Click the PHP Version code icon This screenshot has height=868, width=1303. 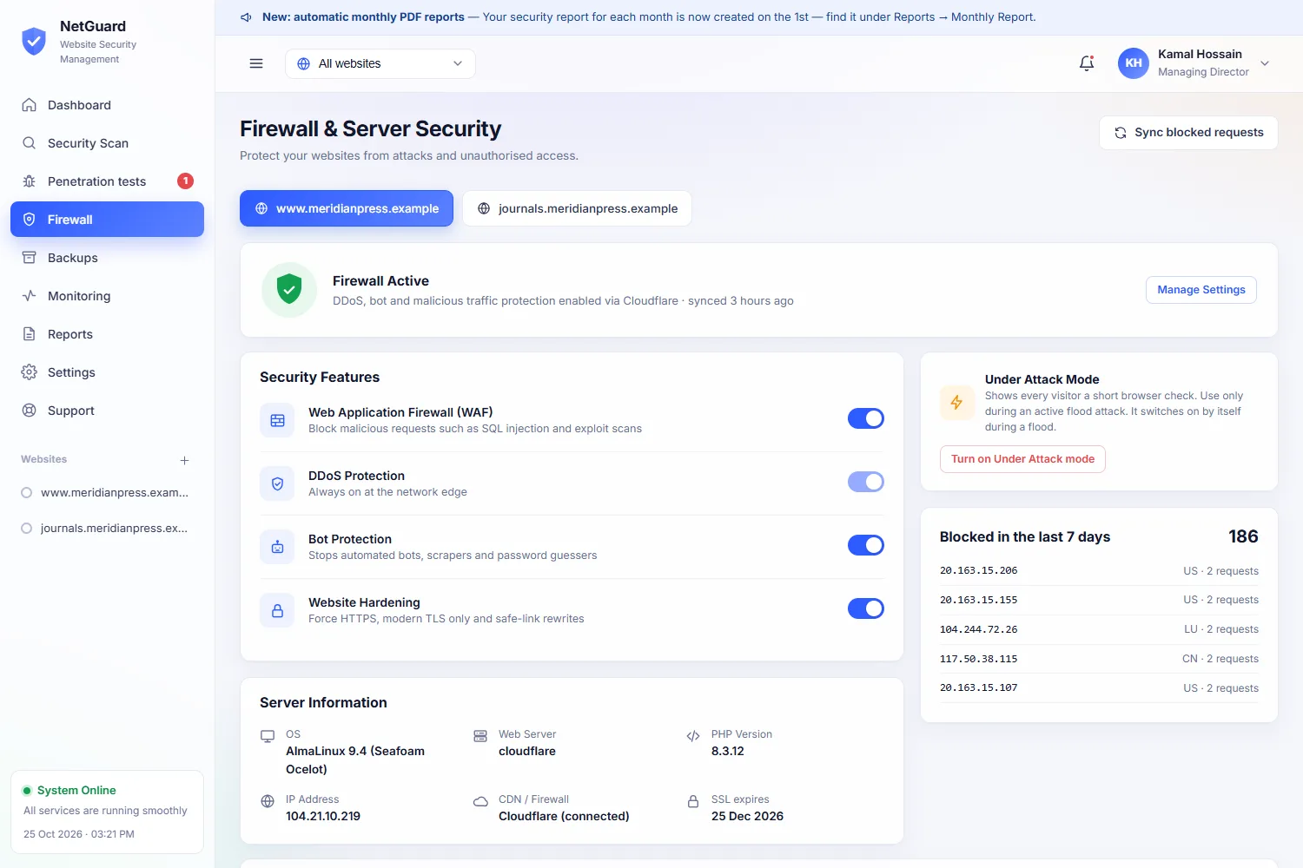pyautogui.click(x=693, y=736)
